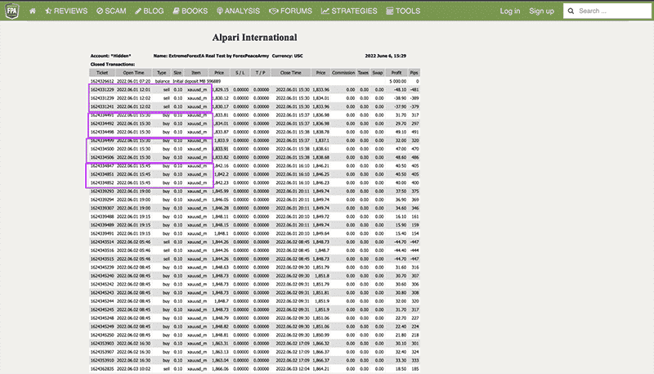Click the Currency: USC label
This screenshot has width=654, height=374.
(288, 56)
